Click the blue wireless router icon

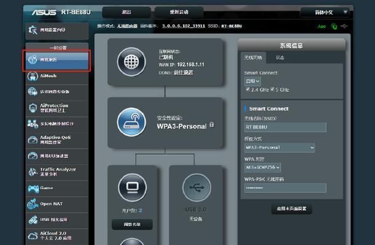132,122
